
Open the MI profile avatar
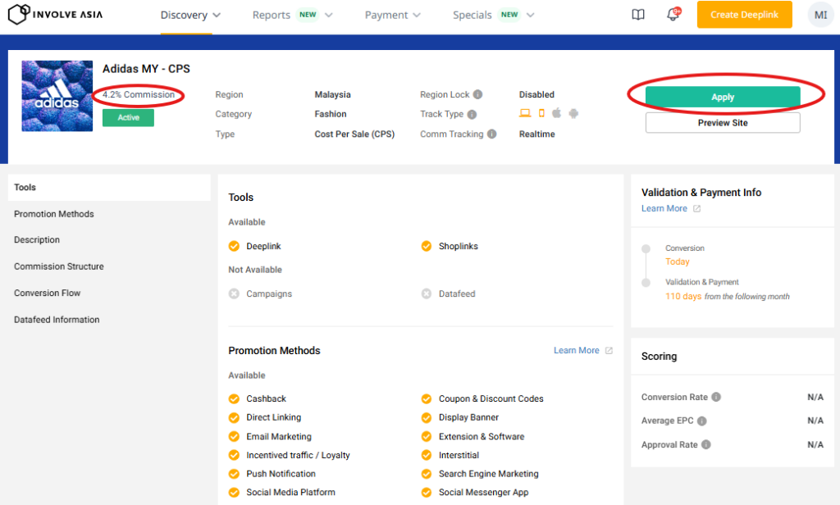pyautogui.click(x=820, y=15)
